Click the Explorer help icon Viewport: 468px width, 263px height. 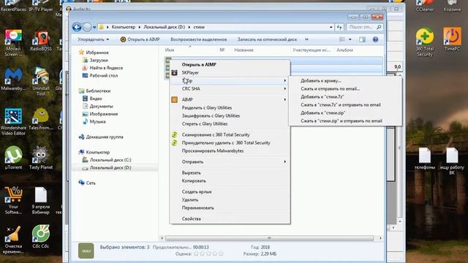[375, 39]
